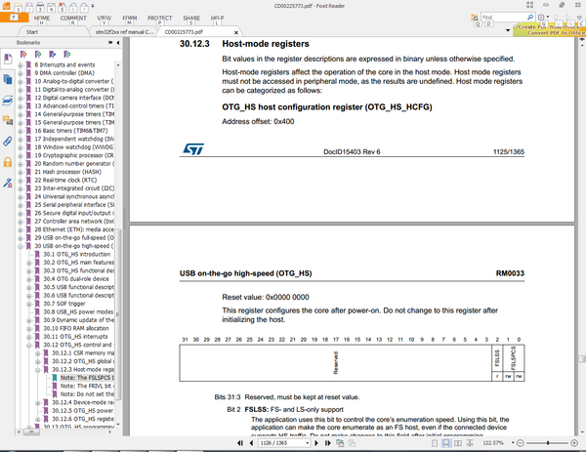The height and width of the screenshot is (452, 586).
Task: Open the find settings gear icon
Action: pyautogui.click(x=541, y=18)
